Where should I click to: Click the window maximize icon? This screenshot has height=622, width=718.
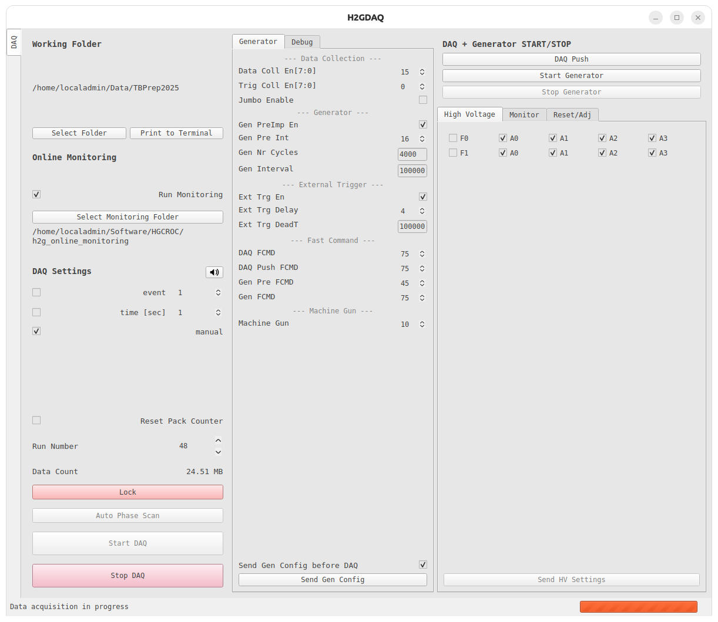pyautogui.click(x=677, y=18)
